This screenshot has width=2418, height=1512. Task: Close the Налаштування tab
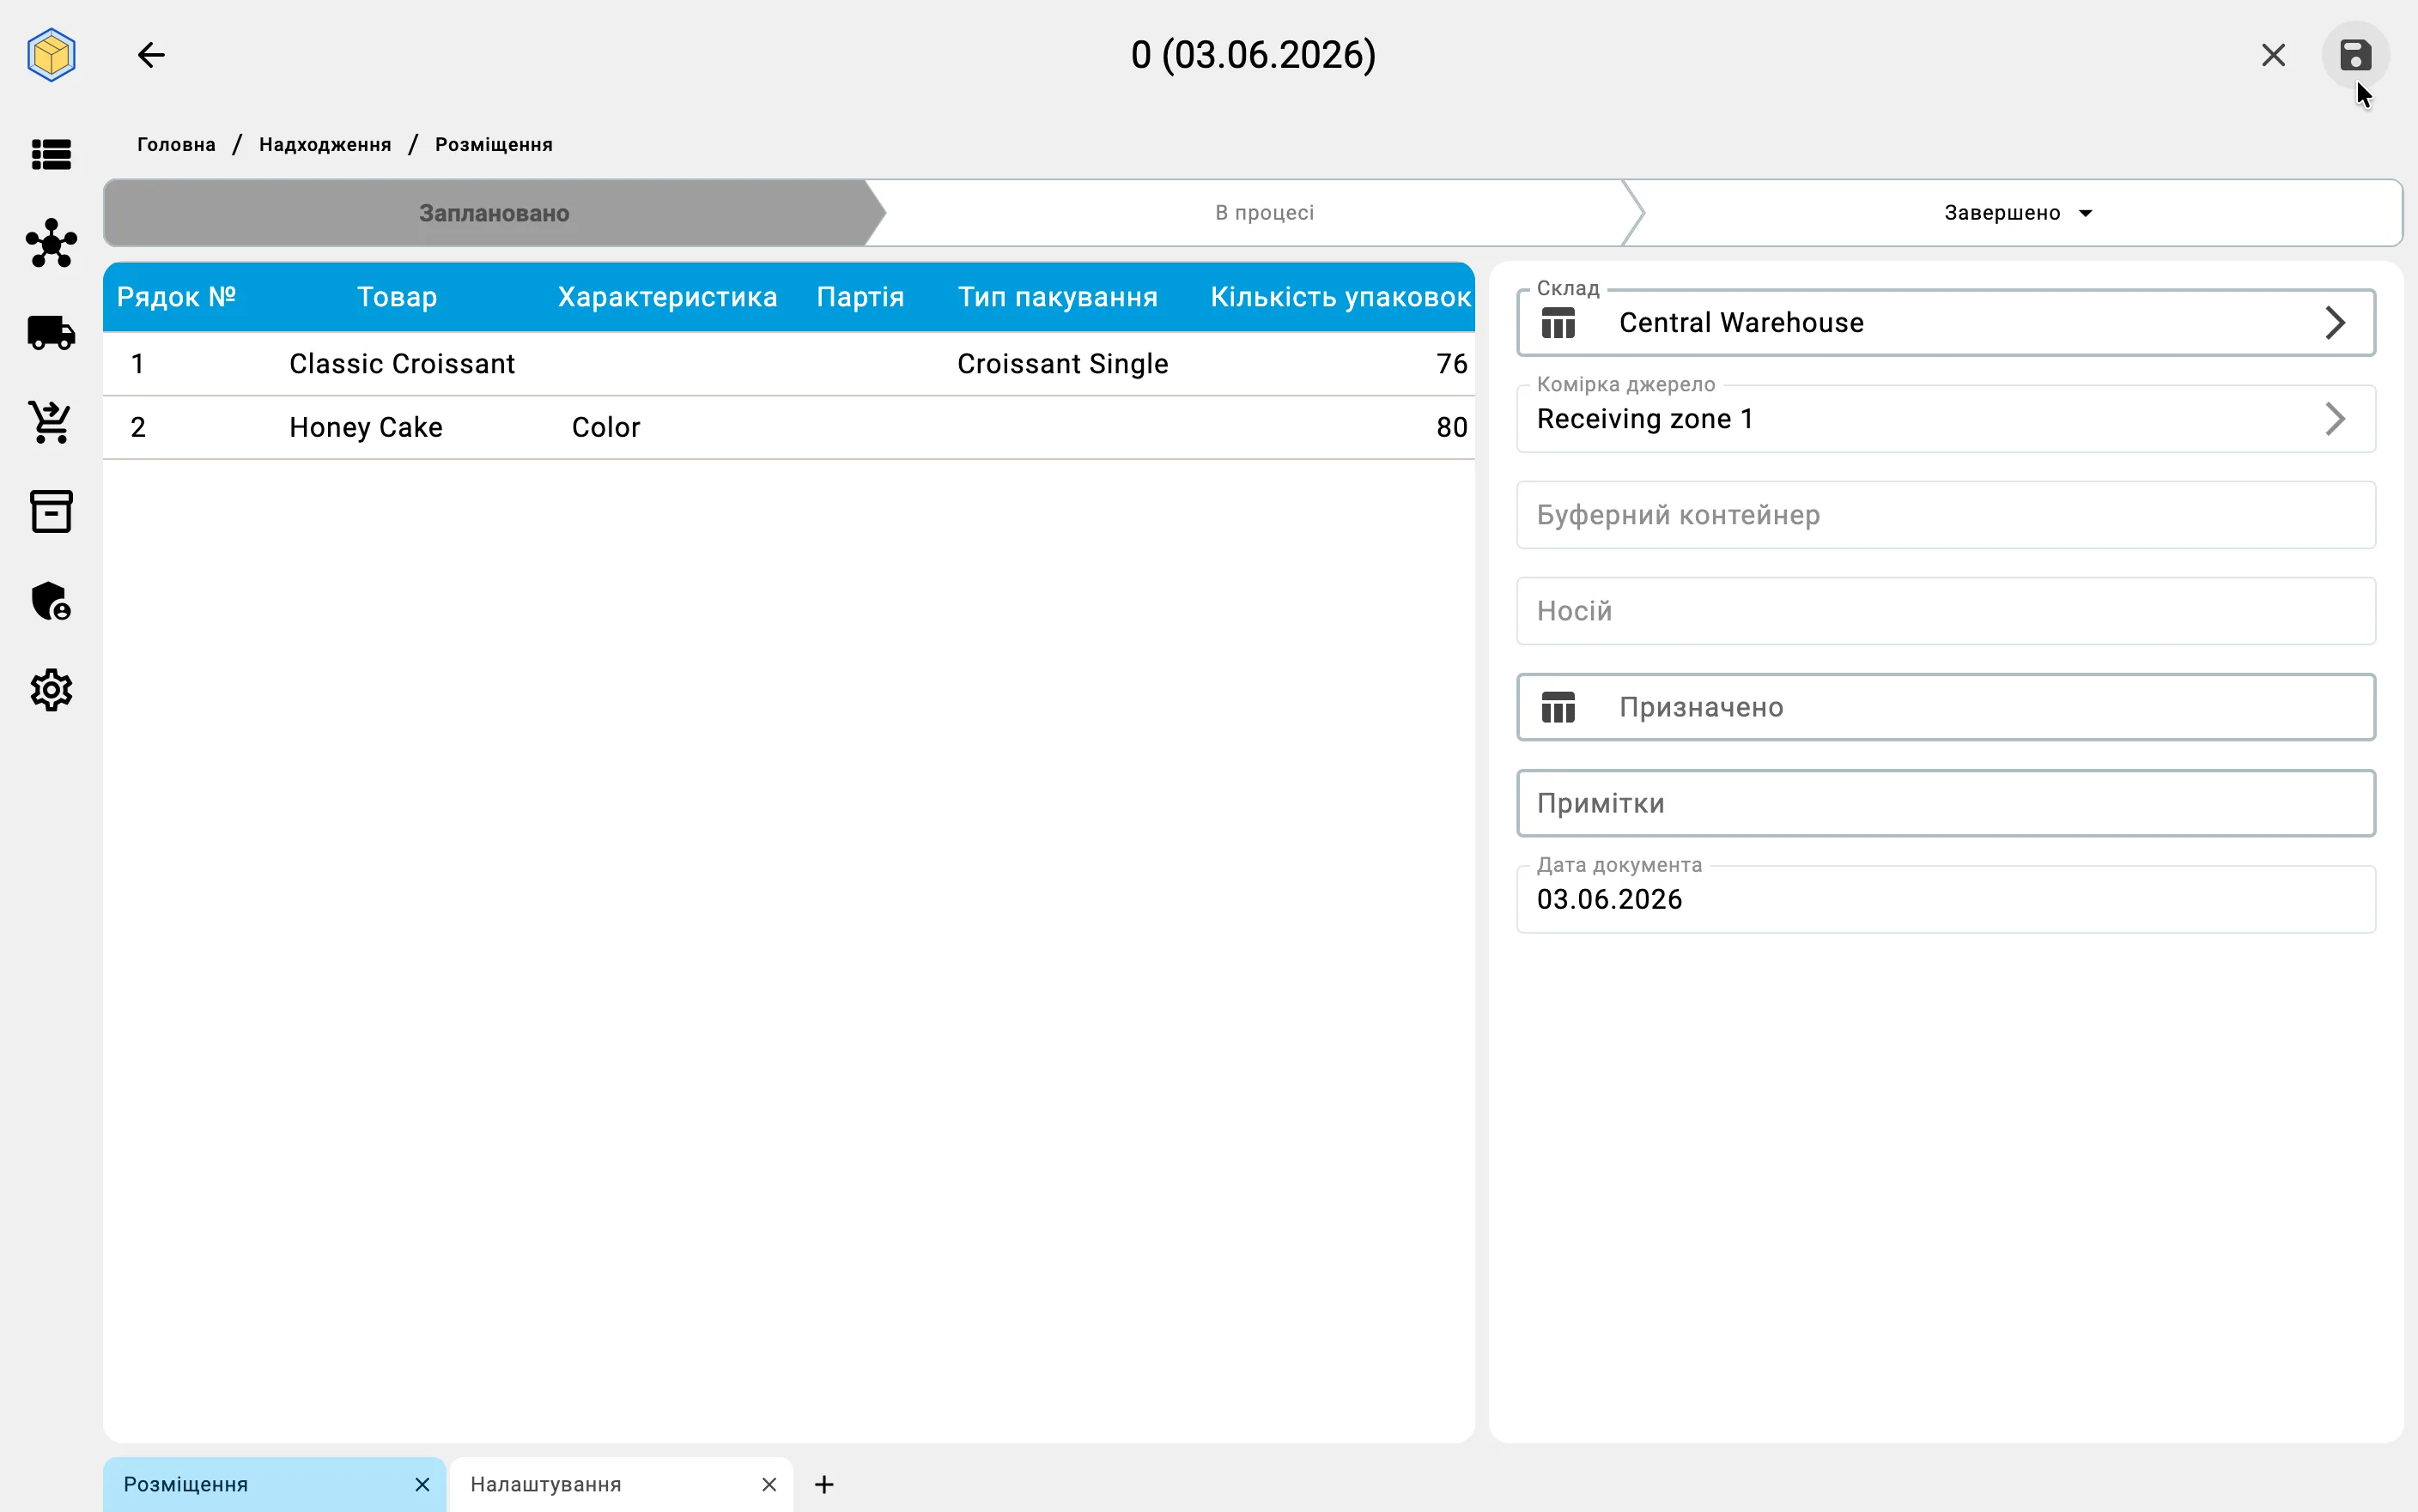pyautogui.click(x=769, y=1484)
